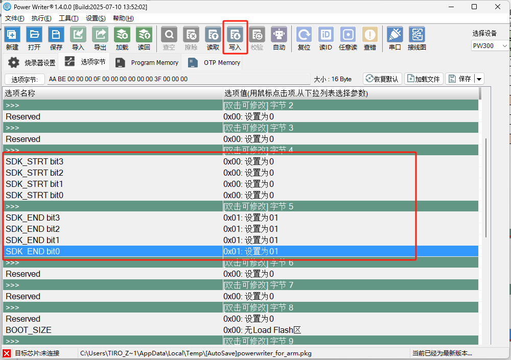This screenshot has height=360, width=511.
Task: Click the option list vertical scrollbar
Action: 485,187
